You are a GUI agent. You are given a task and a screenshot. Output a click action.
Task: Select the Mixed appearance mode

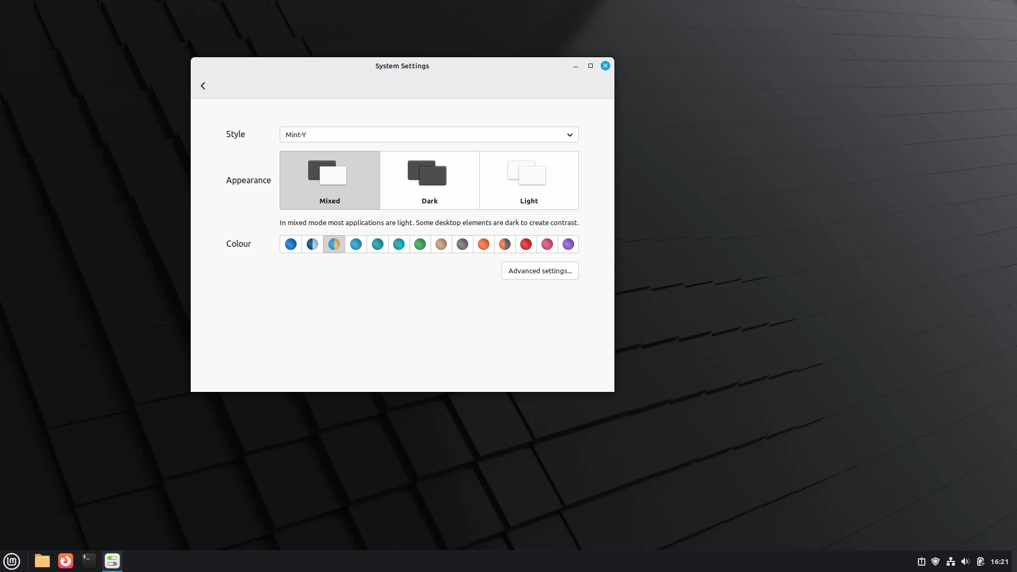point(329,180)
